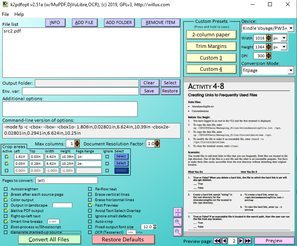Click the Env. var input field

80,91
